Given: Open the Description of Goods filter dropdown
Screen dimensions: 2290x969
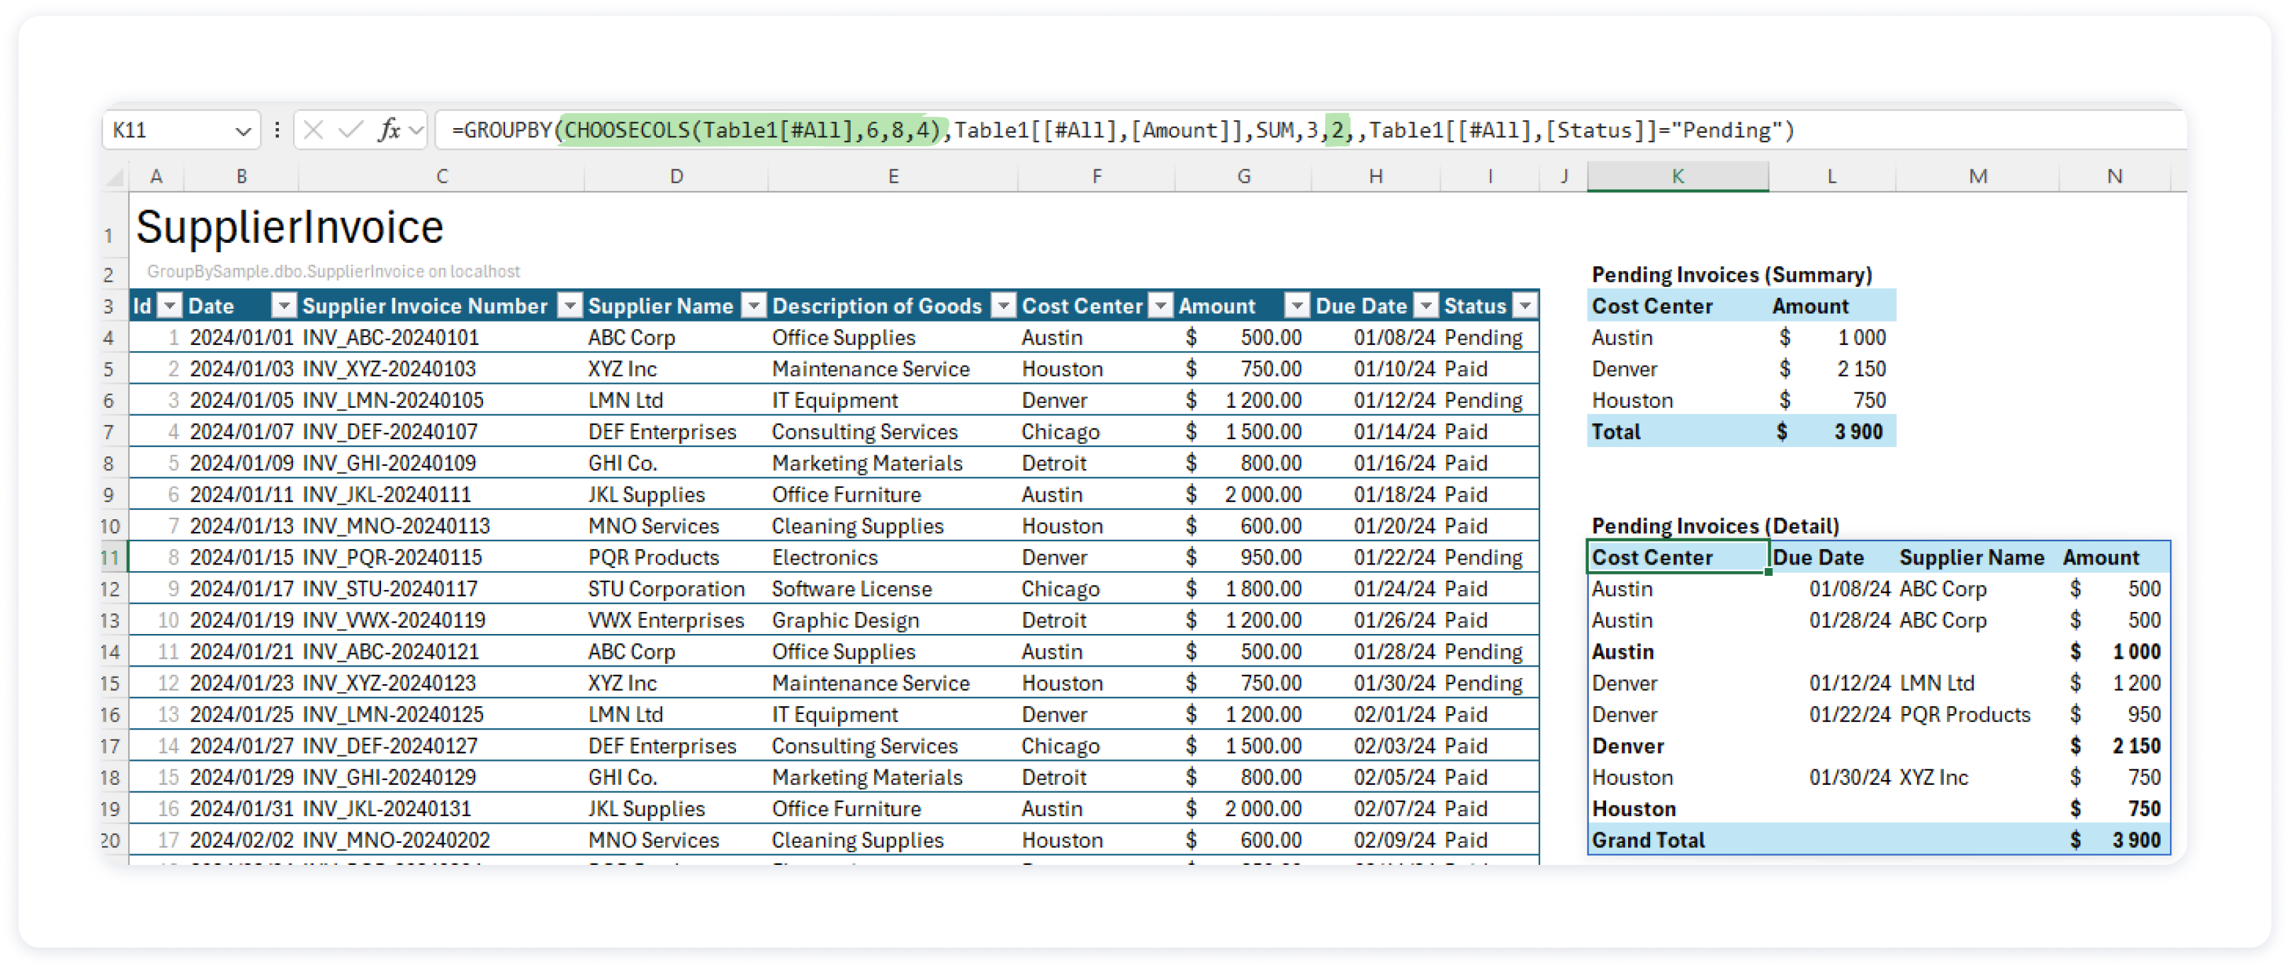Looking at the screenshot, I should pos(1004,306).
